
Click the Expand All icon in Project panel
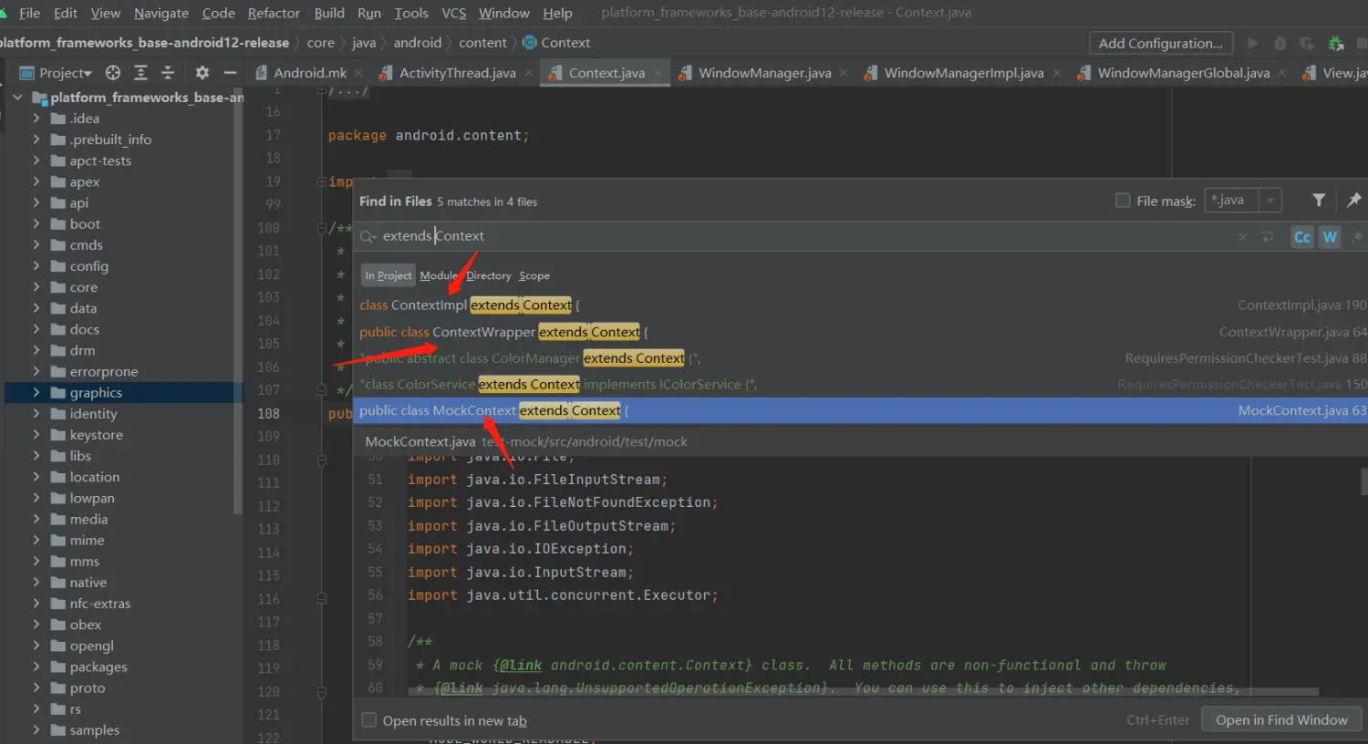[x=140, y=73]
